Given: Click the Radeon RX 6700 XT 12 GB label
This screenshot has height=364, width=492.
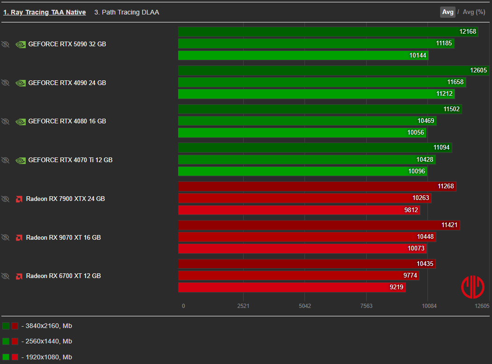Looking at the screenshot, I should point(64,276).
